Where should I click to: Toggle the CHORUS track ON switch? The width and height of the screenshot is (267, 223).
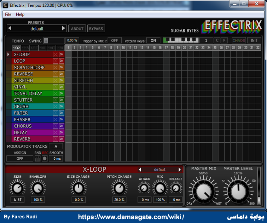tap(62, 126)
